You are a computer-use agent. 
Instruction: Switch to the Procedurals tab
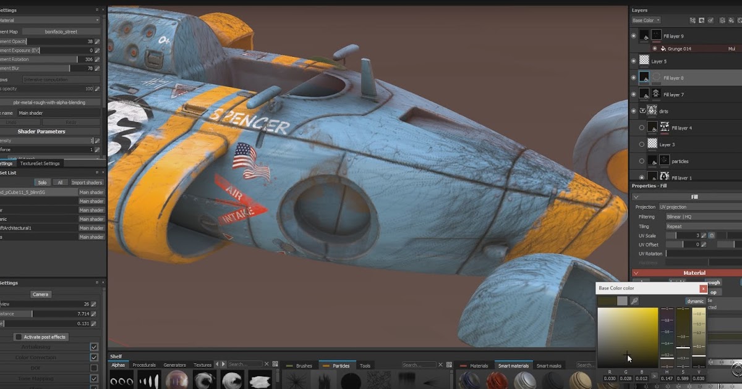(145, 365)
